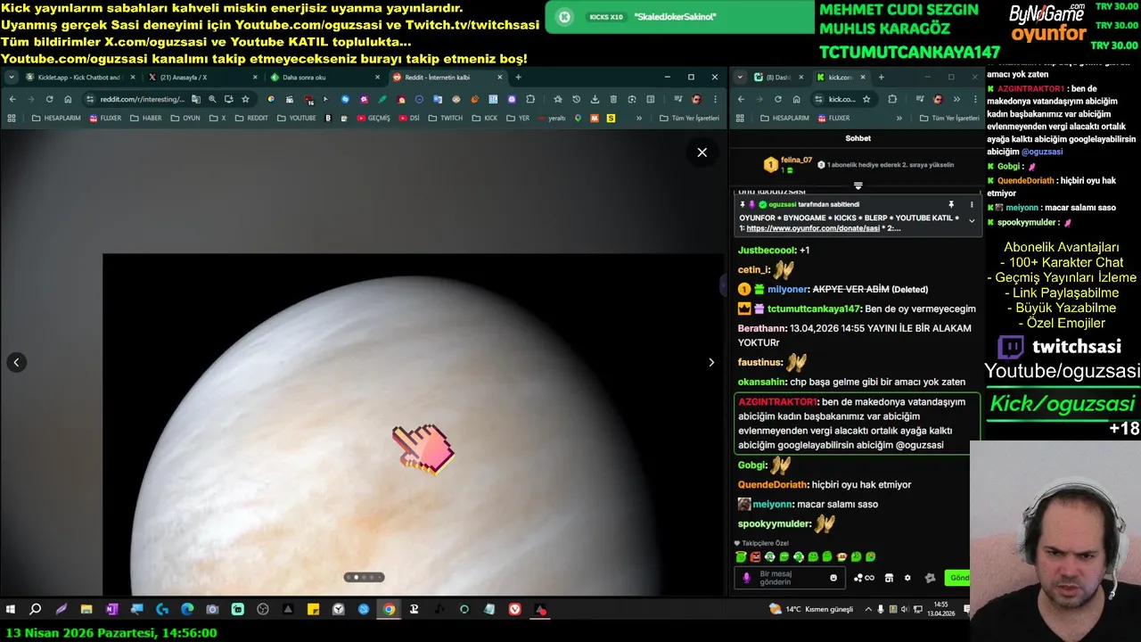This screenshot has height=642, width=1141.
Task: Open AZGINTRAKTOR1 username in chat
Action: pos(777,402)
